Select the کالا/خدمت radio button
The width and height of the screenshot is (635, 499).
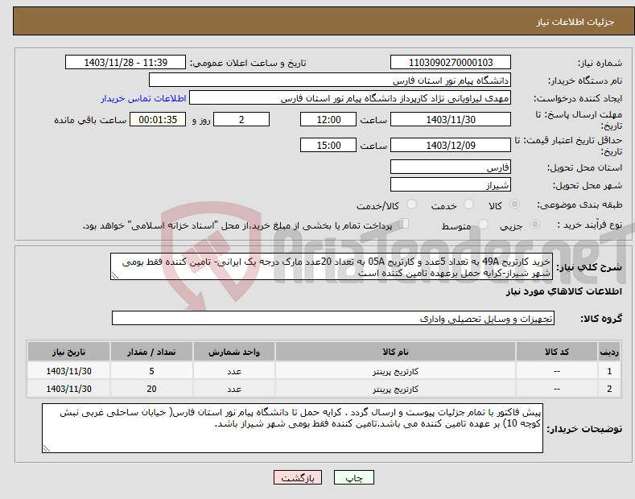coord(411,204)
